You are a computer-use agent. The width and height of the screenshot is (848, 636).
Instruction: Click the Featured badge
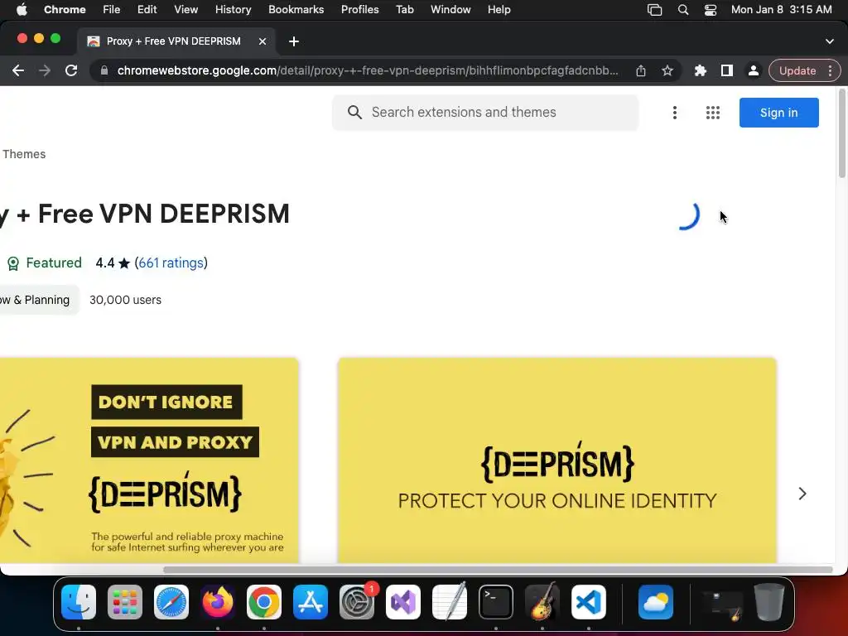point(45,263)
